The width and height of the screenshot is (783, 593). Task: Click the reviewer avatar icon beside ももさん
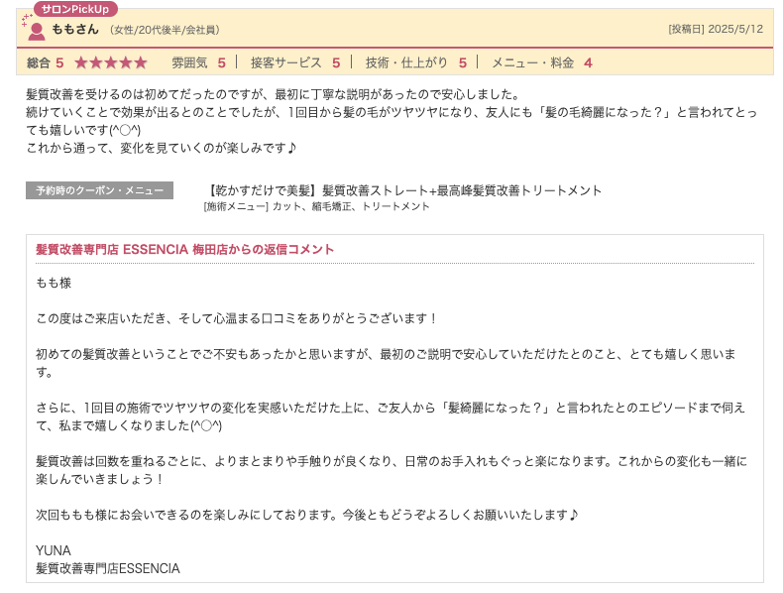(x=36, y=31)
